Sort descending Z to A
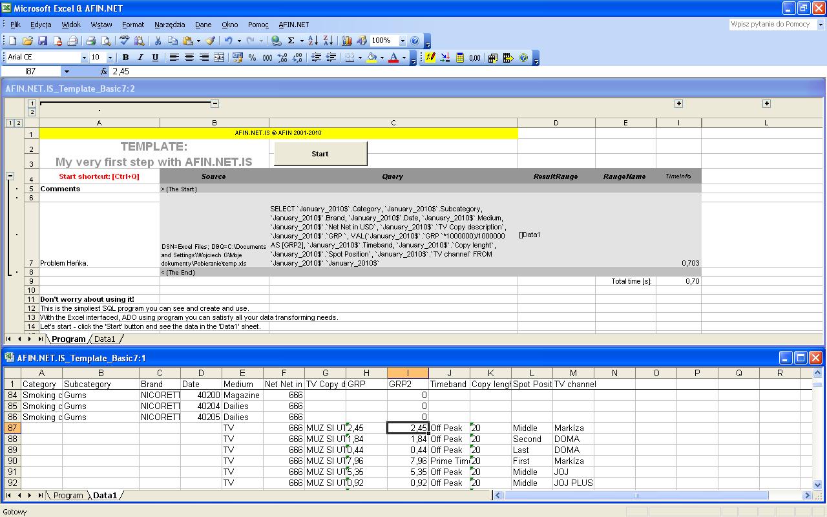Image resolution: width=827 pixels, height=517 pixels. coord(328,41)
